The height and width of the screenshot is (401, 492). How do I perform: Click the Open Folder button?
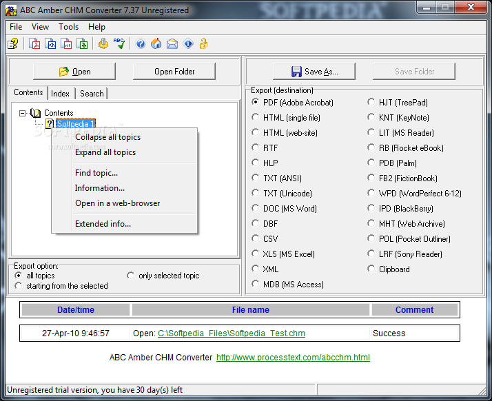coord(174,72)
